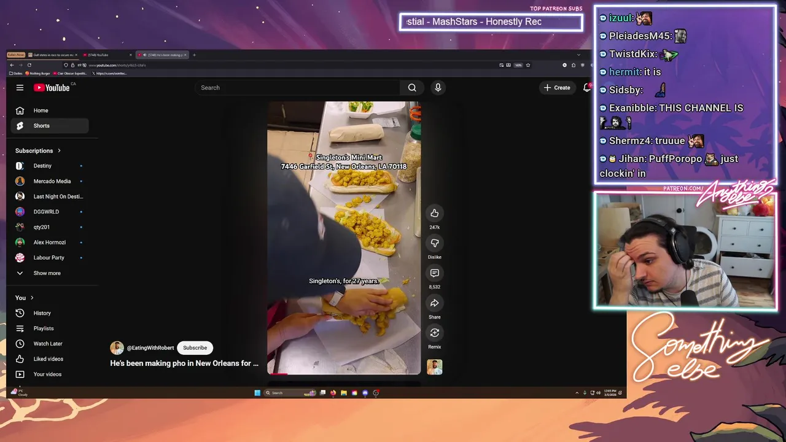Open the Alex Hormozi channel
The height and width of the screenshot is (442, 786).
50,242
